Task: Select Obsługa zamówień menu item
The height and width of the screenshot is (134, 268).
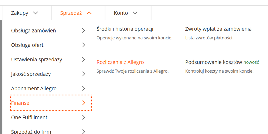Action: click(x=34, y=31)
